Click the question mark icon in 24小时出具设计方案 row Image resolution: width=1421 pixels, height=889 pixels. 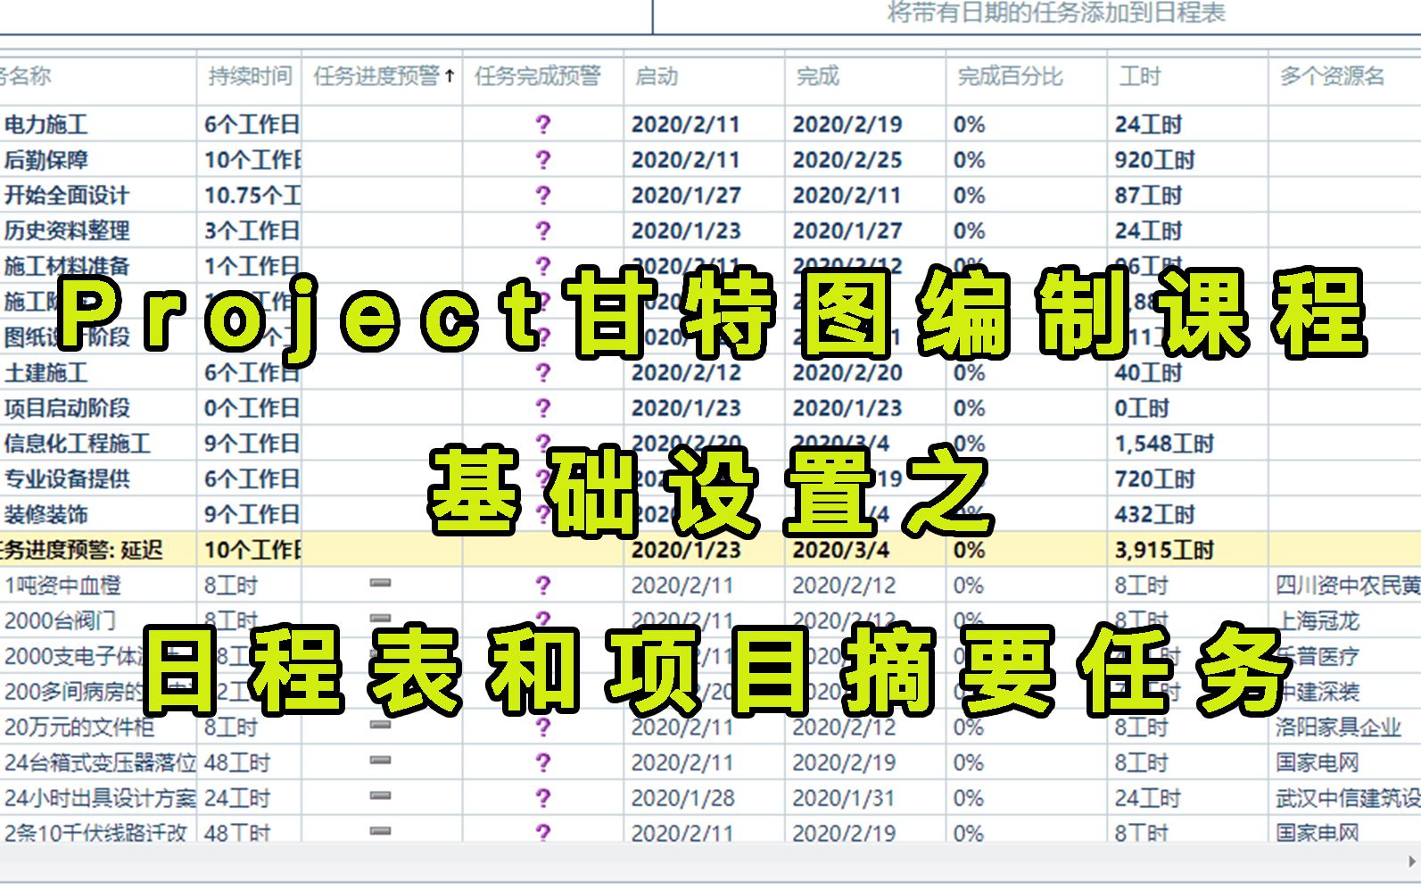pos(543,798)
